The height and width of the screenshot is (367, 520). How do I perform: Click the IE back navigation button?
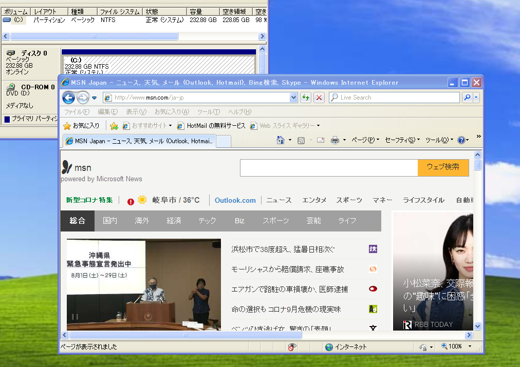tap(69, 98)
